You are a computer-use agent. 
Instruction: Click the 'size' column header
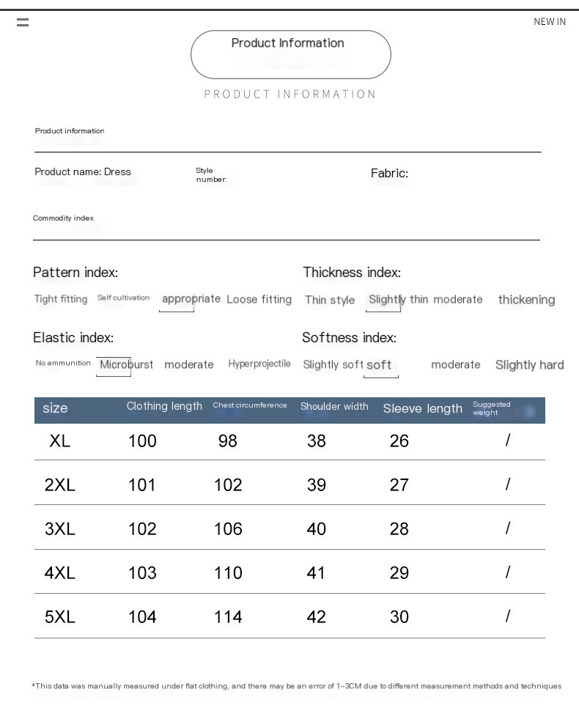pos(55,408)
